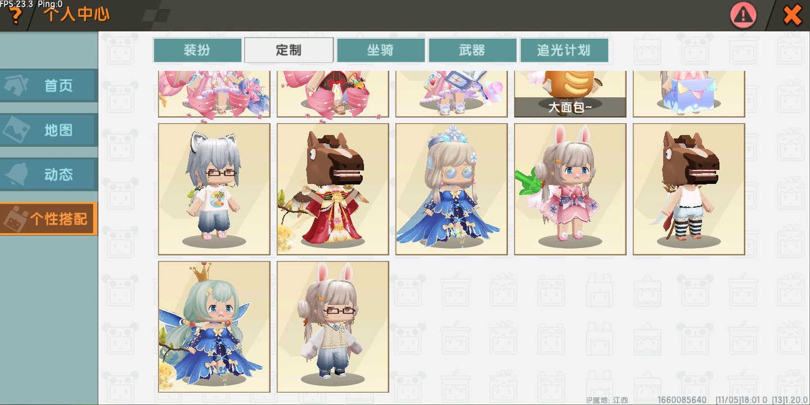The height and width of the screenshot is (405, 810).
Task: Select the 定制 tab
Action: [x=289, y=50]
